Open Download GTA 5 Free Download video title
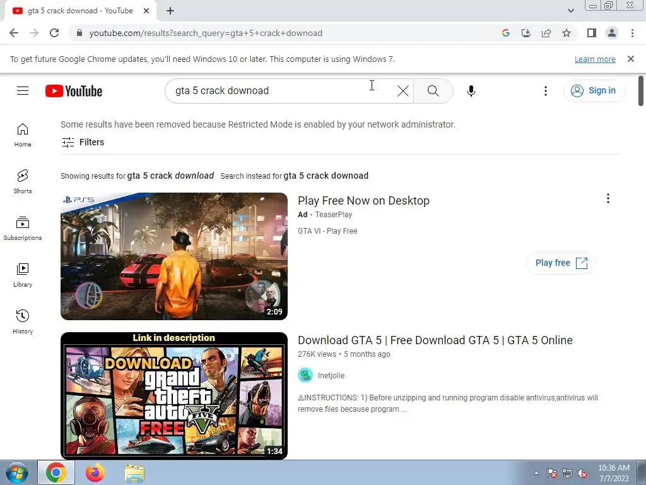 click(435, 340)
